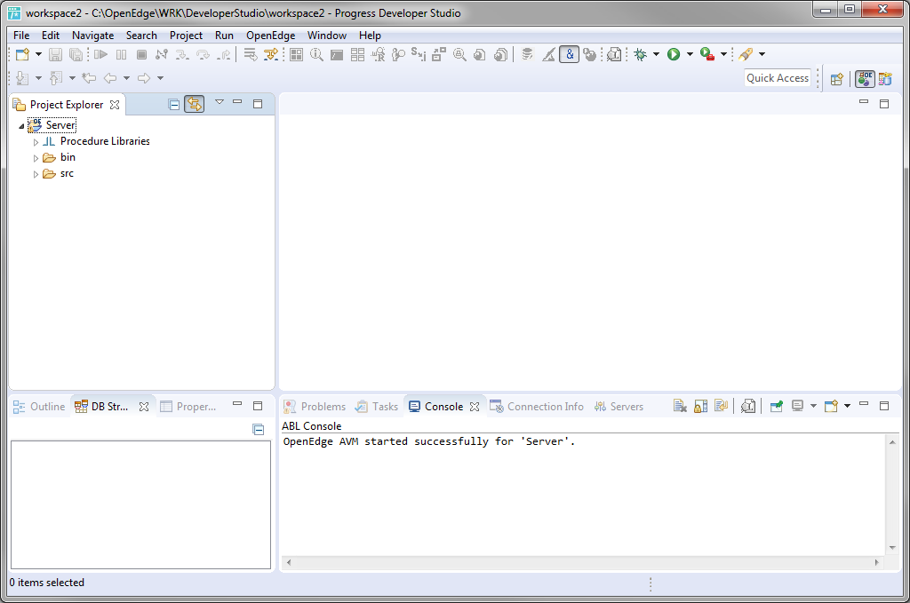
Task: Switch to the Problems tab
Action: (x=315, y=407)
